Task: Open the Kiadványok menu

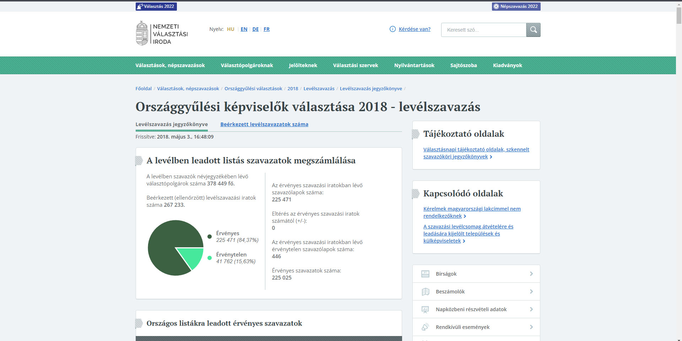Action: click(x=508, y=65)
